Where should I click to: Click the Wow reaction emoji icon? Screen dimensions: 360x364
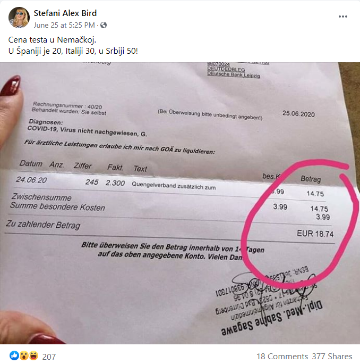(x=24, y=355)
